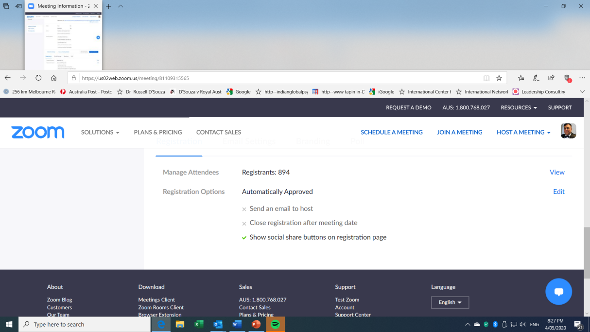Open Test Zoom support link
This screenshot has width=590, height=332.
[x=347, y=300]
